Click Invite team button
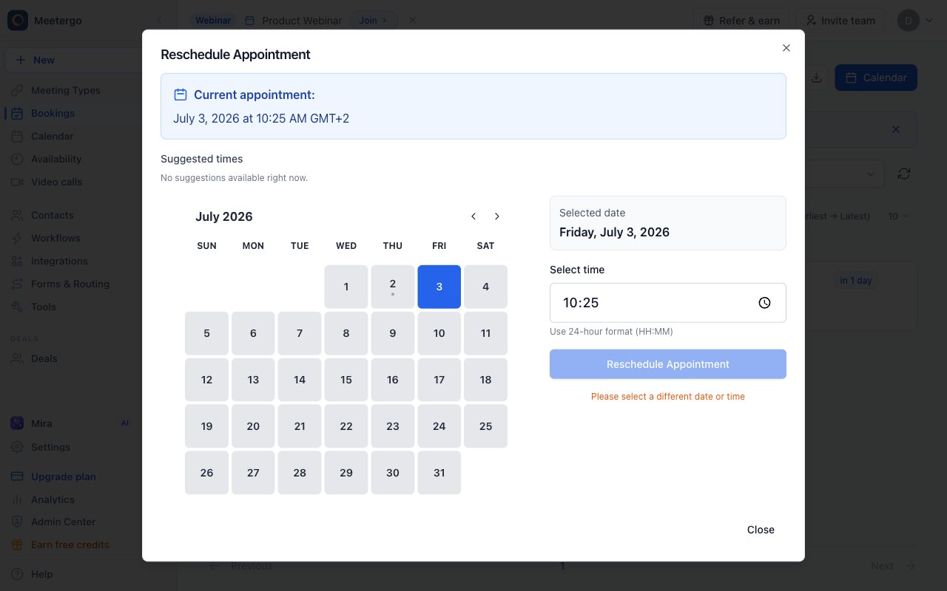Viewport: 947px width, 591px height. click(x=840, y=21)
